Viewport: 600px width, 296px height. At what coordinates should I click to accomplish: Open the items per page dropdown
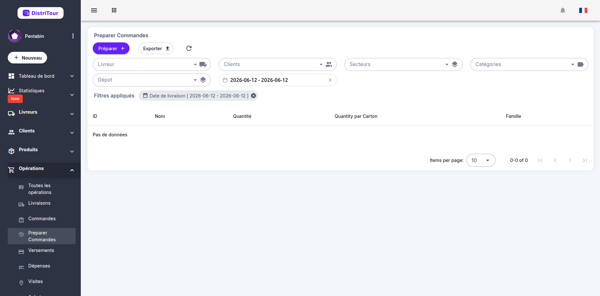pos(481,160)
